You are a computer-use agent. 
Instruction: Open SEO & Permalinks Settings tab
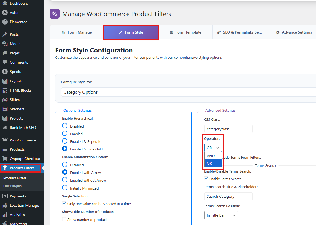[240, 32]
